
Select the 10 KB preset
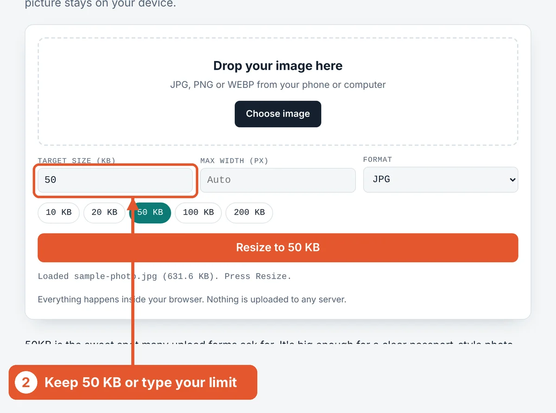pos(58,213)
